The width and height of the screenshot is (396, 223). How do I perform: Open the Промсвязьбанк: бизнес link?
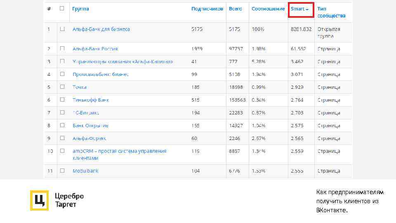(101, 74)
